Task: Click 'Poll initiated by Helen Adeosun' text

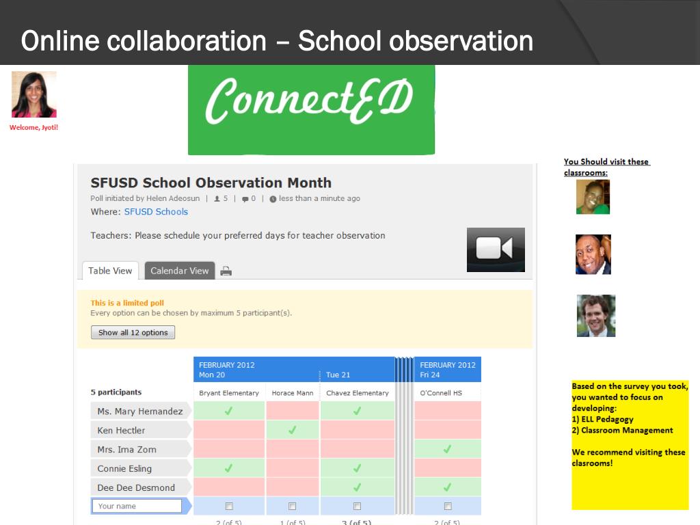Action: tap(145, 199)
